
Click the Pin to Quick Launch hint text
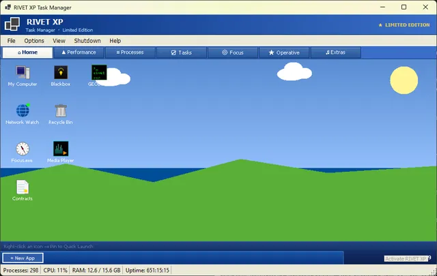[48, 246]
